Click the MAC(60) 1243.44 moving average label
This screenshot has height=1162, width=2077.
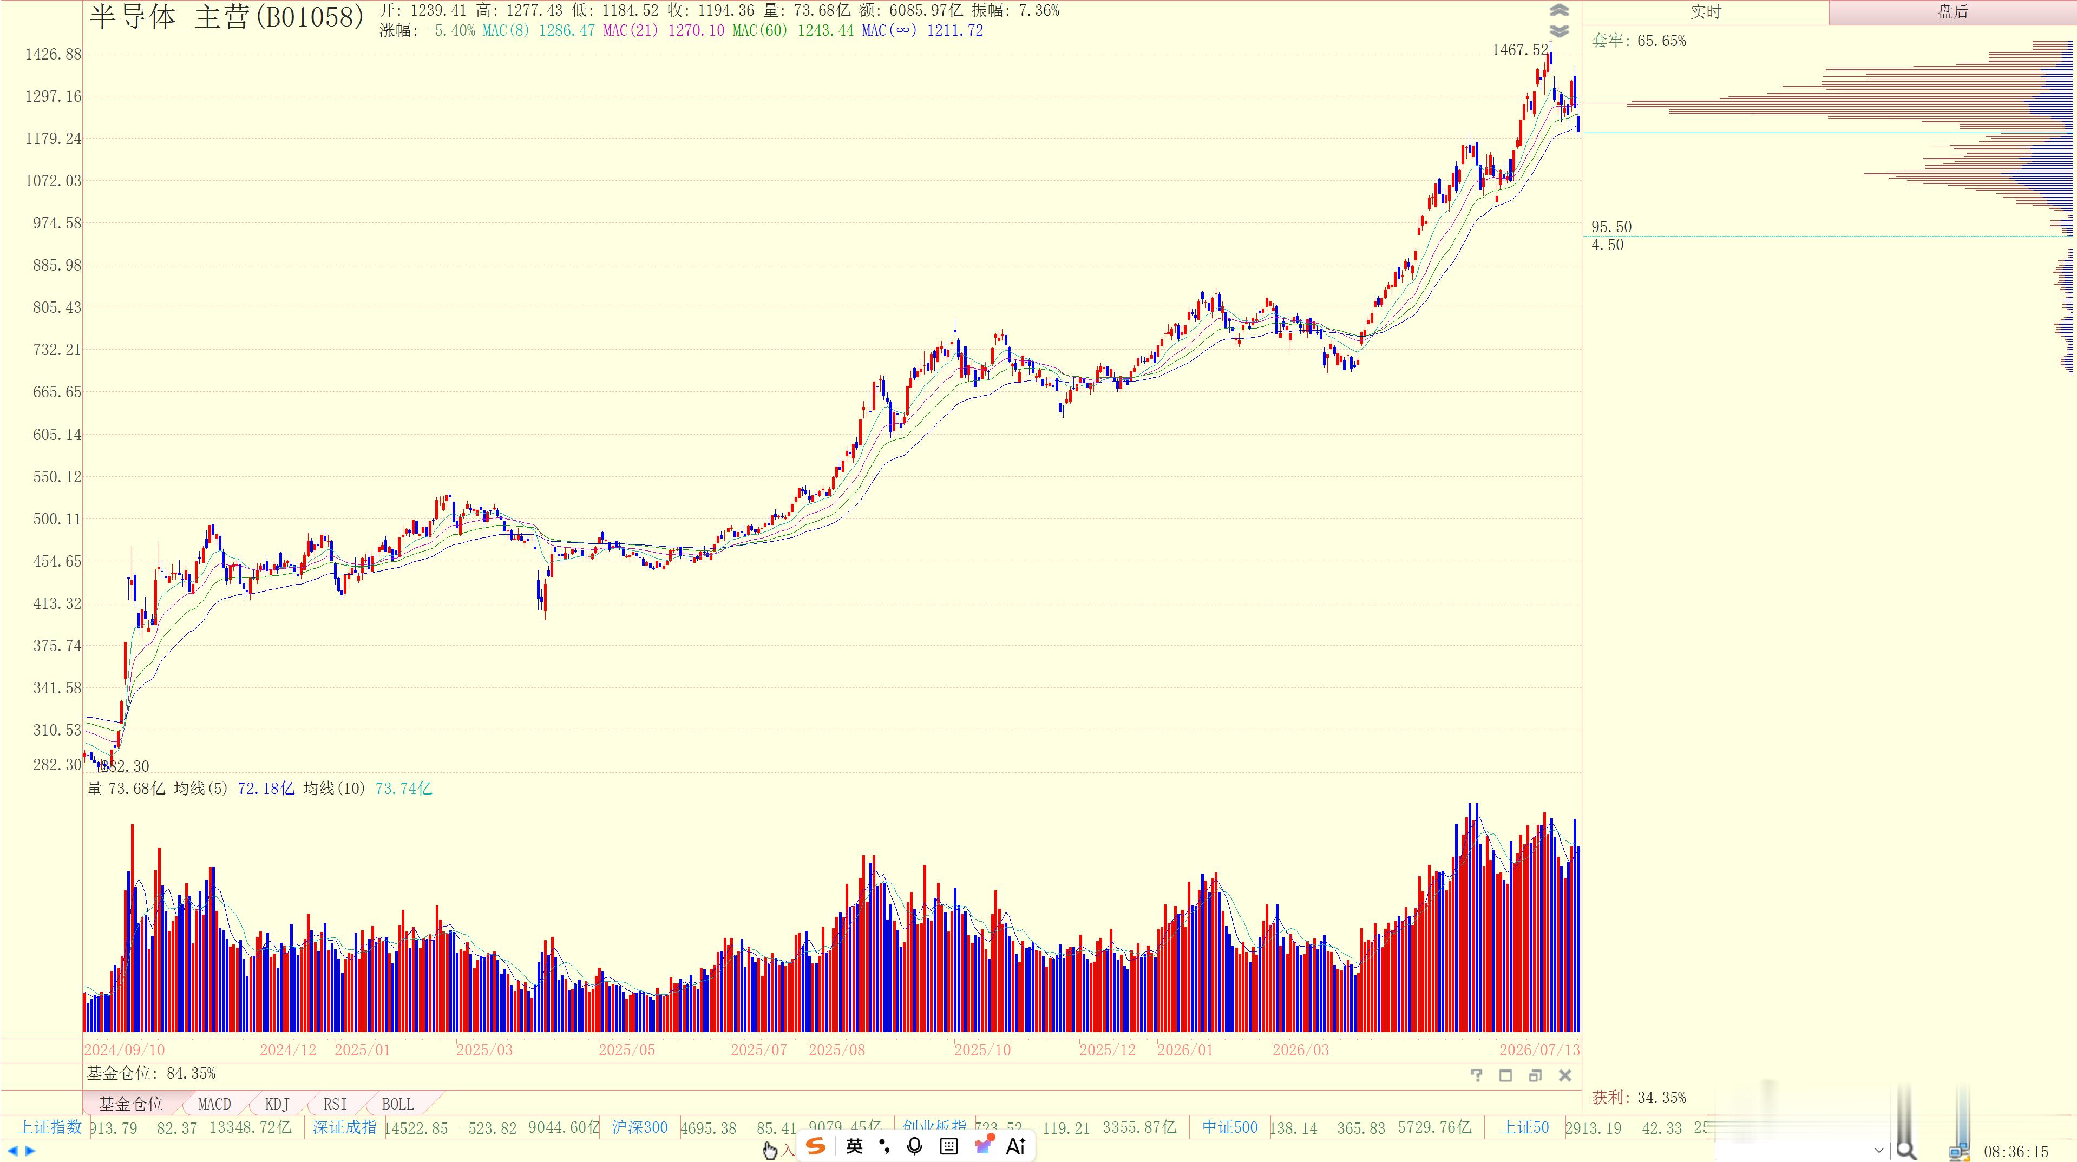pos(792,31)
